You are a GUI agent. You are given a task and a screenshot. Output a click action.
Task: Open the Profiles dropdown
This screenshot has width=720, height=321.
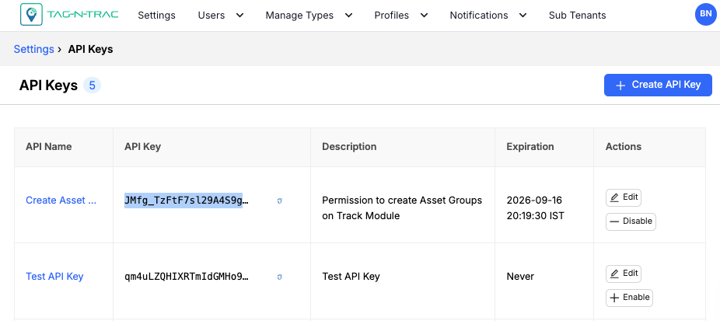(401, 16)
